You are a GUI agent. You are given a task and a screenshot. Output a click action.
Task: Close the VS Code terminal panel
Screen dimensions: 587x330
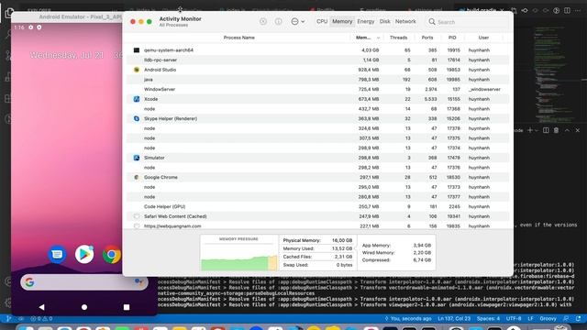(577, 130)
